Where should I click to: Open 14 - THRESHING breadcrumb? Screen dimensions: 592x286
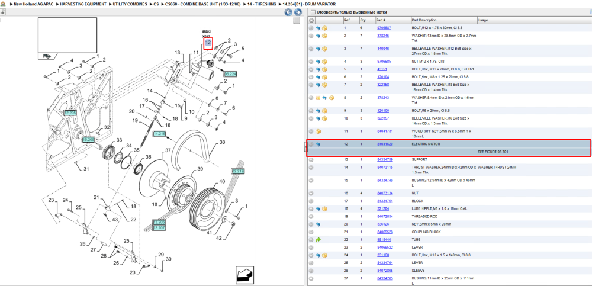click(x=261, y=4)
